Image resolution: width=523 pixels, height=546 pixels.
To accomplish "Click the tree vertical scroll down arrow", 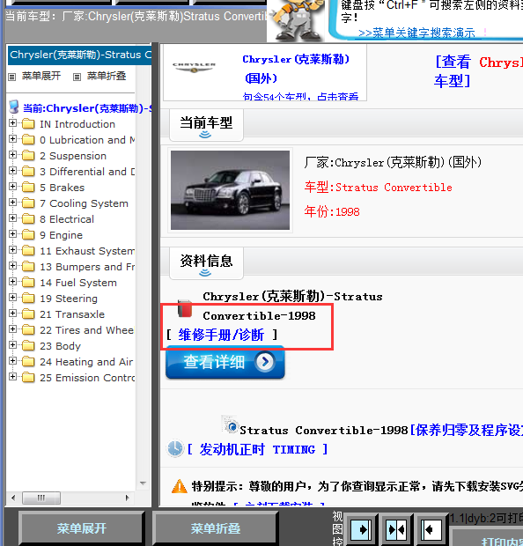I will [x=143, y=483].
